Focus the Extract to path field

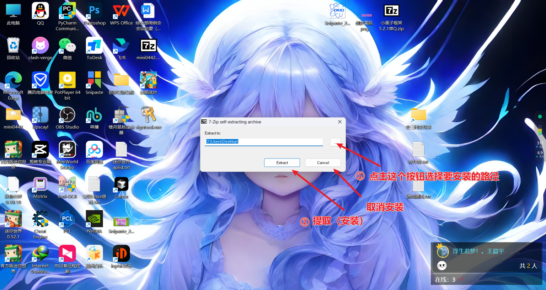[x=264, y=141]
